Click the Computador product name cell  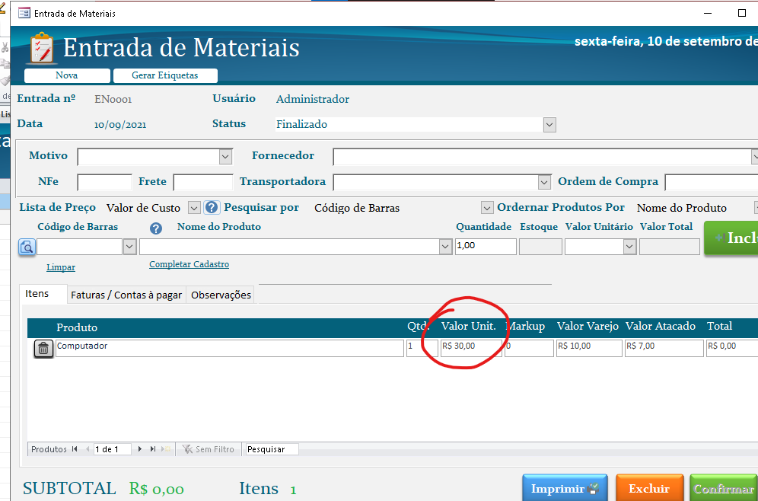tap(230, 348)
